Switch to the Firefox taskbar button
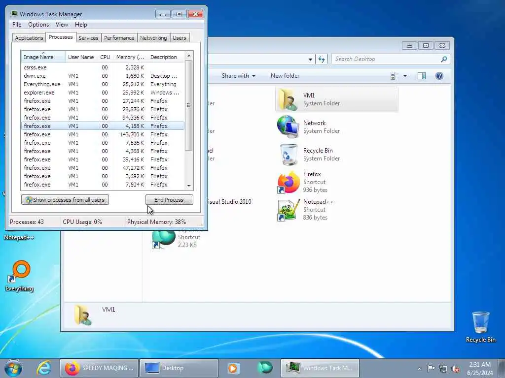This screenshot has height=378, width=505. [x=99, y=368]
